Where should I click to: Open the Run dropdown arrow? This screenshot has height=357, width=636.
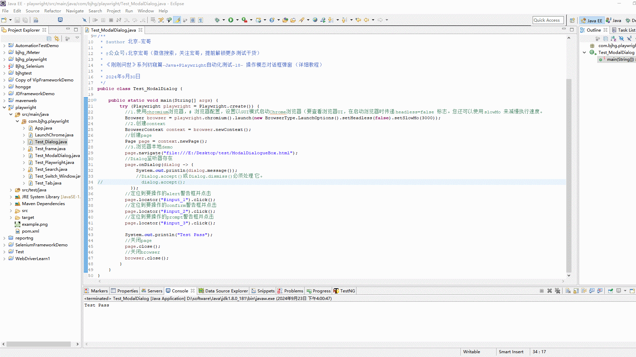pyautogui.click(x=237, y=20)
